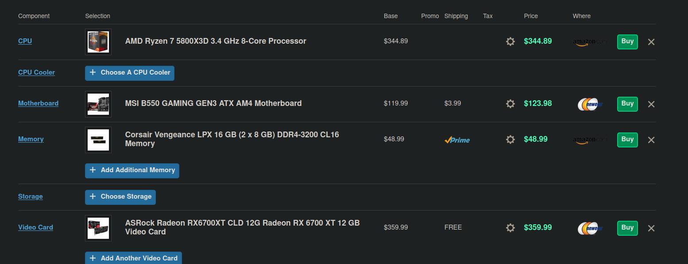The width and height of the screenshot is (688, 264).
Task: Click Add Additional Memory
Action: (x=132, y=170)
